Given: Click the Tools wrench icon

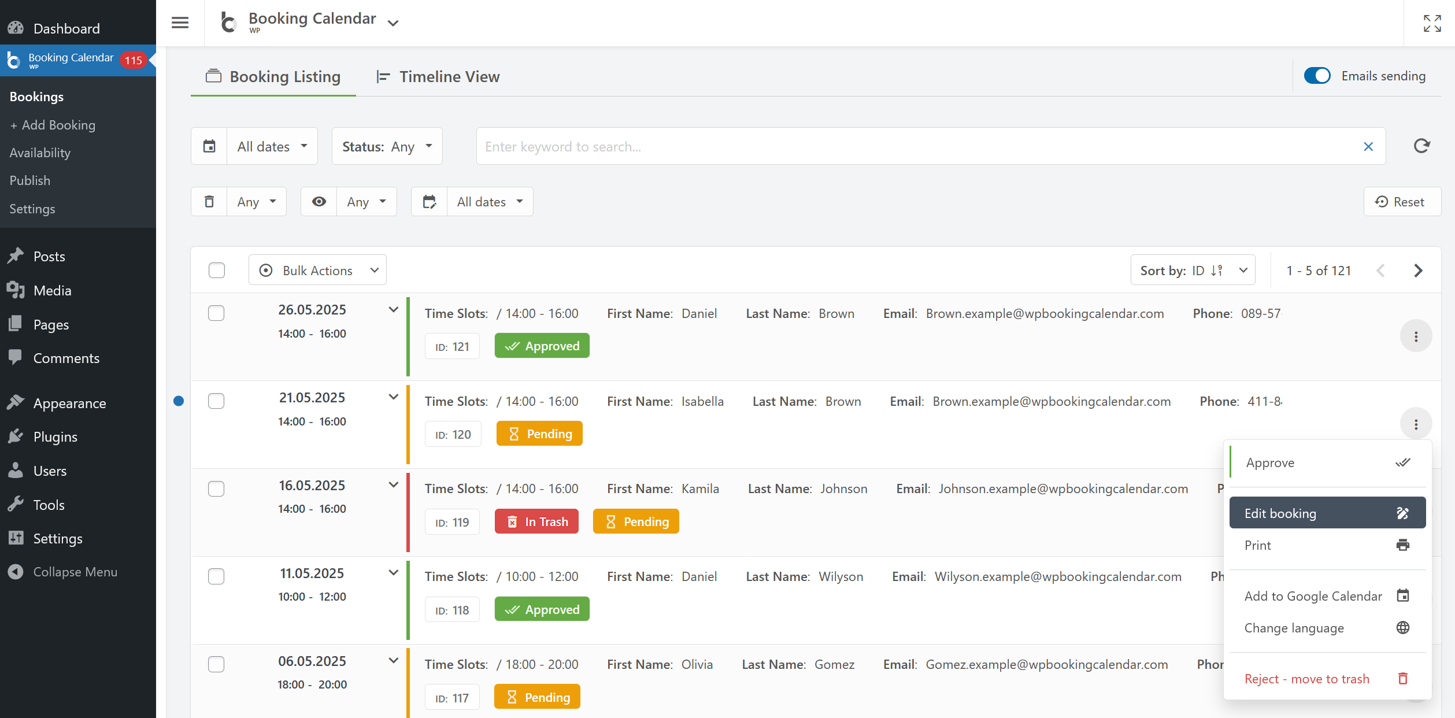Looking at the screenshot, I should tap(16, 505).
